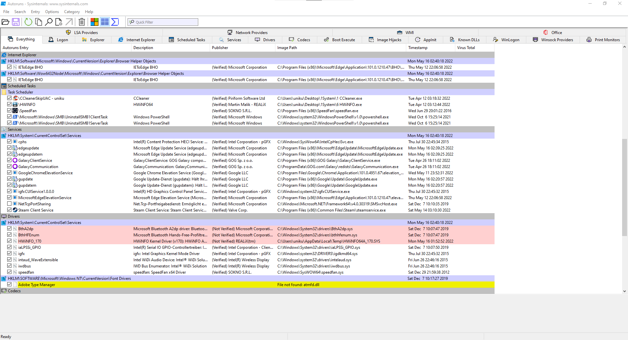628x340 pixels.
Task: Switch to the Logon tab
Action: [x=59, y=40]
